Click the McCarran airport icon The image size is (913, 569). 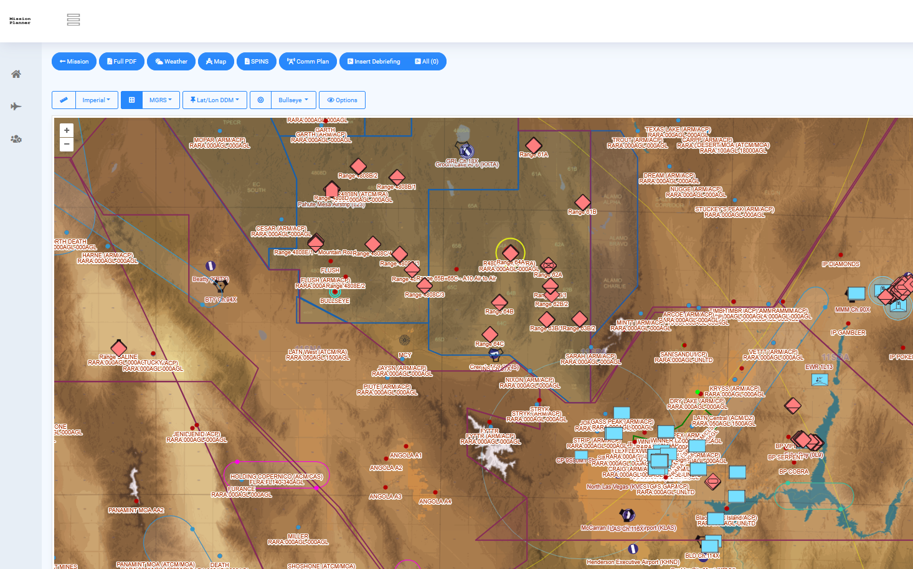pos(628,515)
